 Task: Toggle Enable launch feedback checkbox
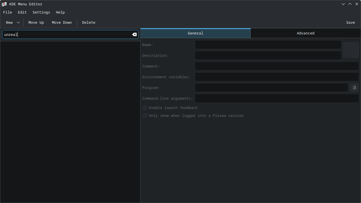click(x=145, y=108)
